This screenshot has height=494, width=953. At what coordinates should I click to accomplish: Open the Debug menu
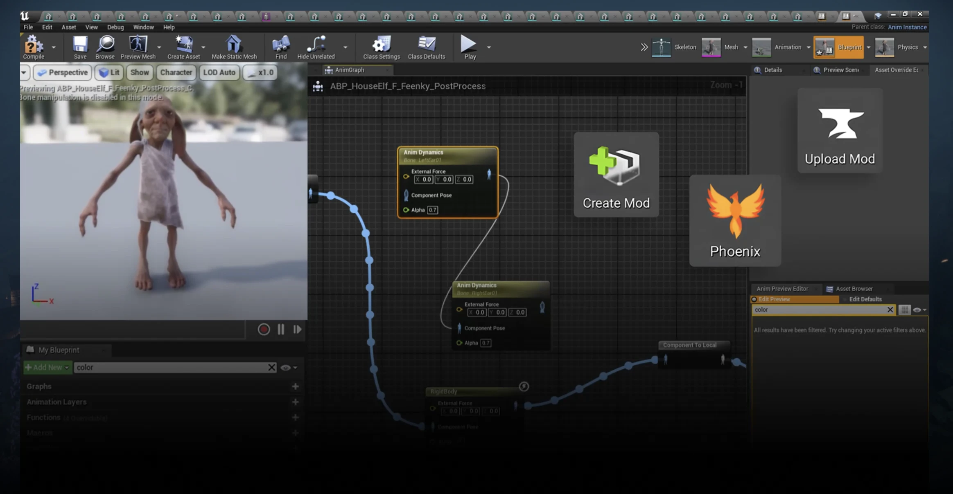coord(115,27)
